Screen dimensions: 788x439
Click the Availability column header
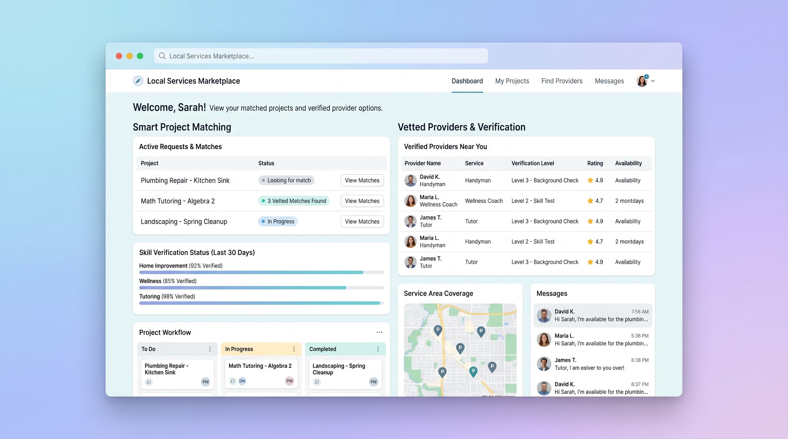628,163
